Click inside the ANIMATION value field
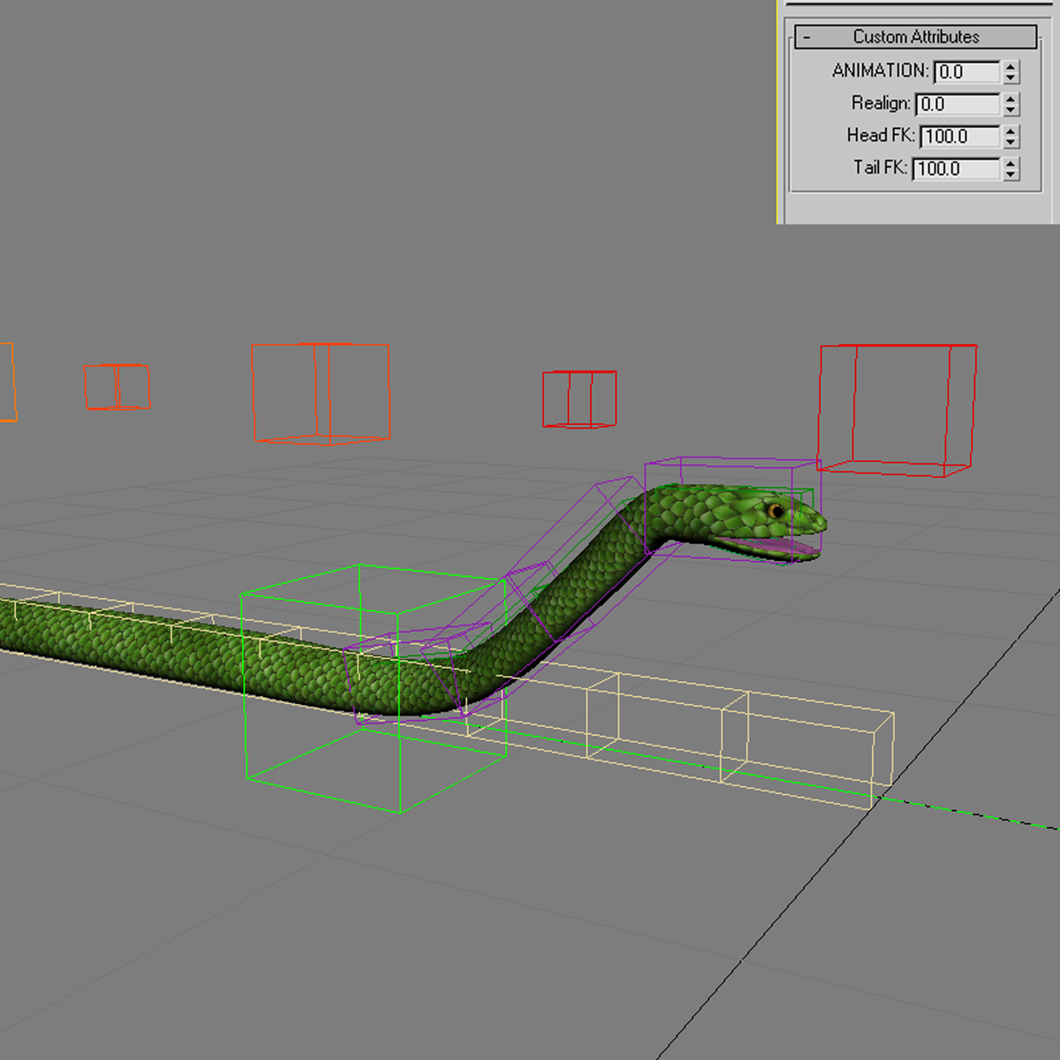Screen dimensions: 1060x1060 (967, 72)
